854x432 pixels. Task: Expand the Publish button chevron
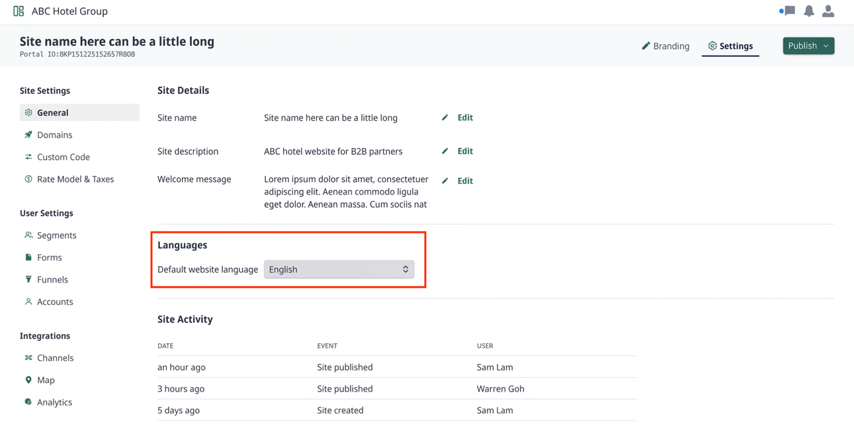click(x=826, y=46)
